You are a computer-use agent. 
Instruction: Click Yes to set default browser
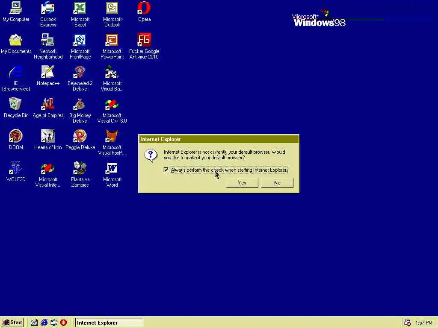point(242,183)
